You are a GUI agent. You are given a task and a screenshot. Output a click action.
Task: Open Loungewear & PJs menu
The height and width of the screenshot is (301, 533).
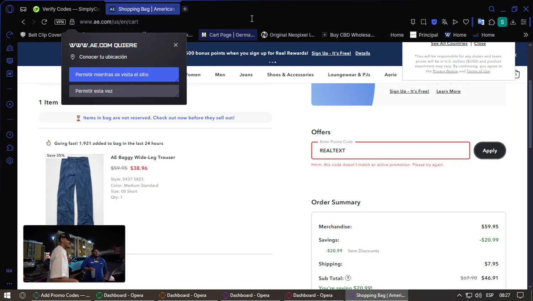pyautogui.click(x=349, y=75)
